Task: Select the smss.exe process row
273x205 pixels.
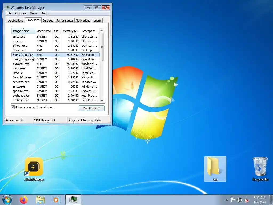Action: [55, 86]
